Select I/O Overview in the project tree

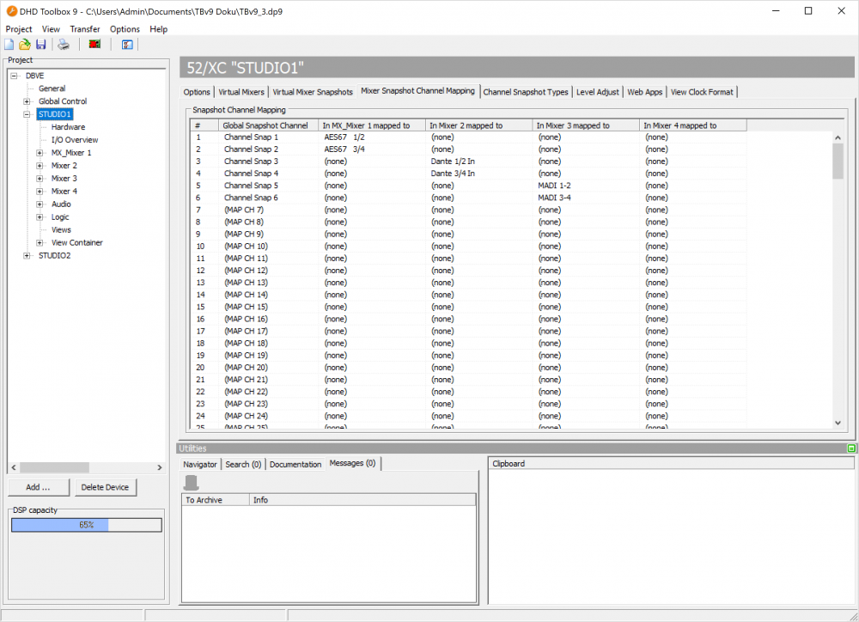point(75,140)
